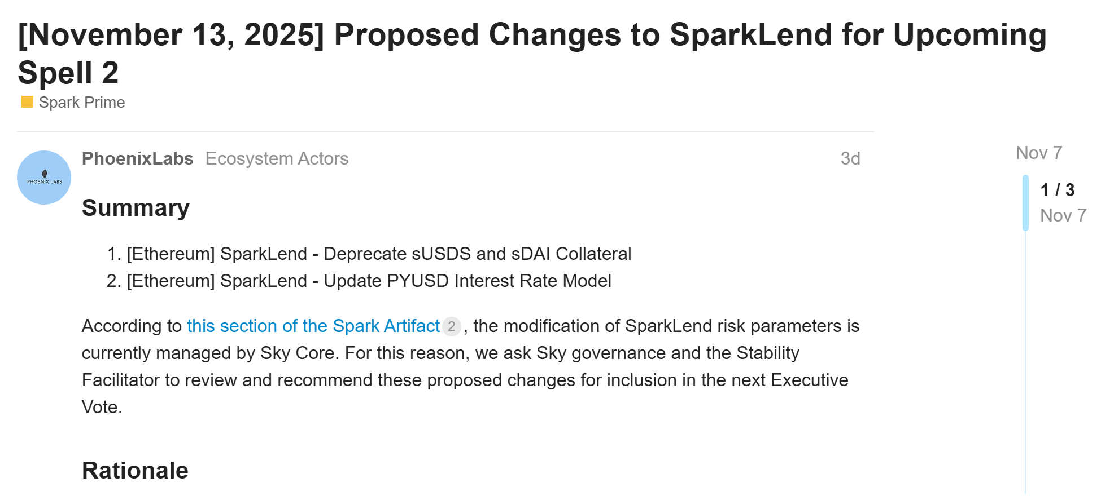Click the Ecosystem Actors user title

277,159
